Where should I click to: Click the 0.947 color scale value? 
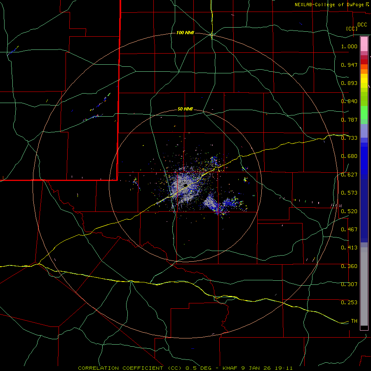click(x=349, y=65)
